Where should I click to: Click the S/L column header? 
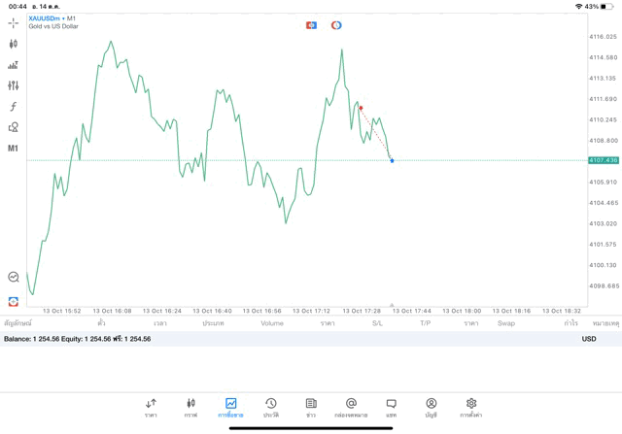377,323
